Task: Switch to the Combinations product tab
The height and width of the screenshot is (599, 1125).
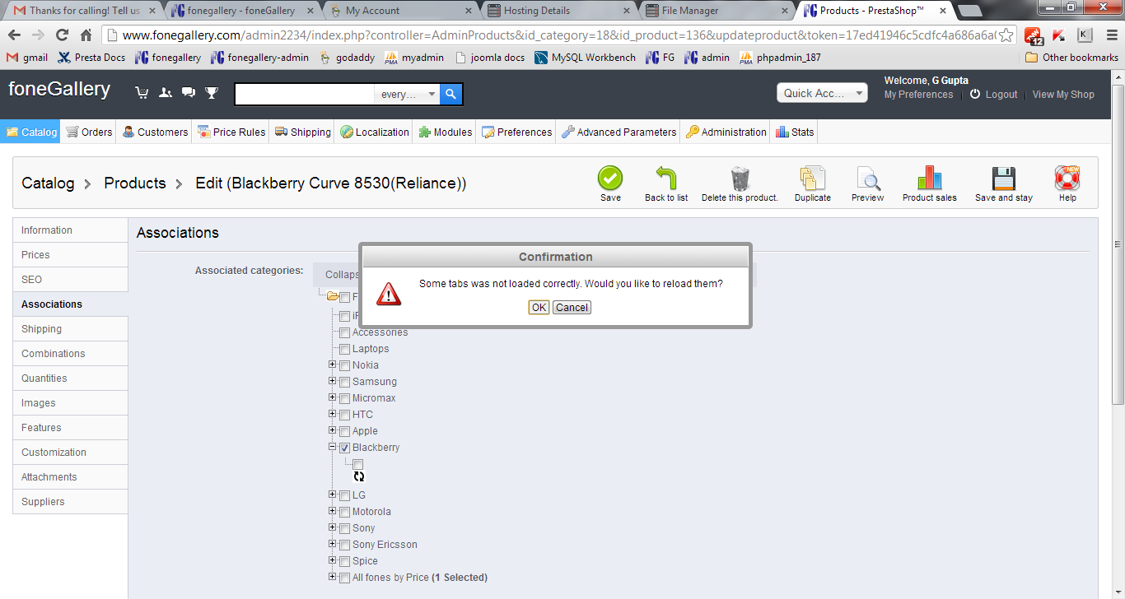Action: click(70, 354)
